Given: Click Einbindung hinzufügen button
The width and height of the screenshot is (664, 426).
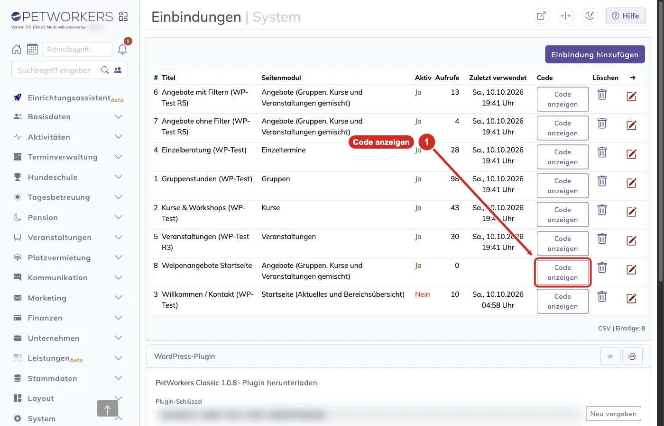Looking at the screenshot, I should (595, 54).
